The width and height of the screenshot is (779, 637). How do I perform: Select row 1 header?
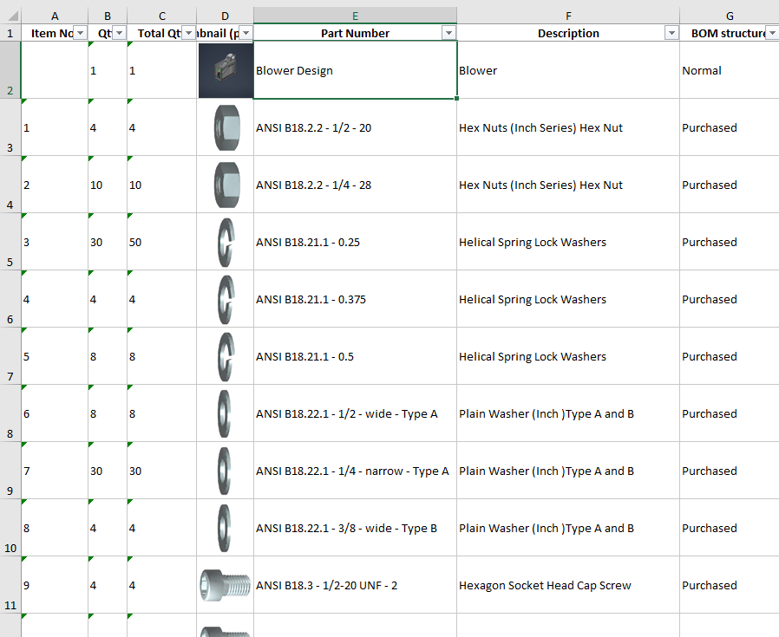[x=10, y=33]
